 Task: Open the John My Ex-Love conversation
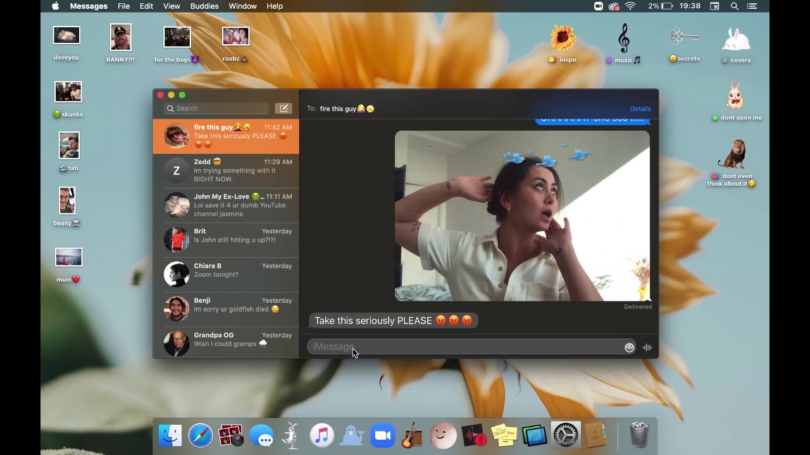(226, 205)
